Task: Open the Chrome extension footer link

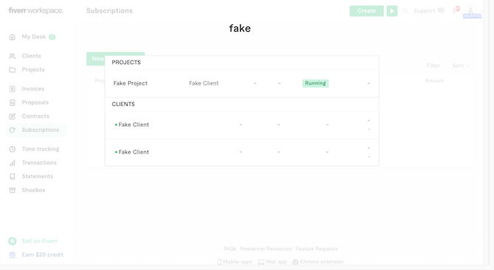Action: pyautogui.click(x=321, y=262)
